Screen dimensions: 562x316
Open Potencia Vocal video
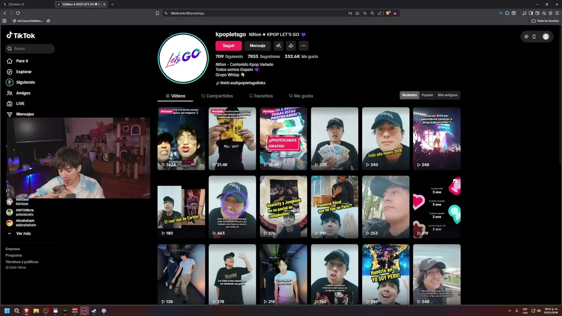[335, 207]
